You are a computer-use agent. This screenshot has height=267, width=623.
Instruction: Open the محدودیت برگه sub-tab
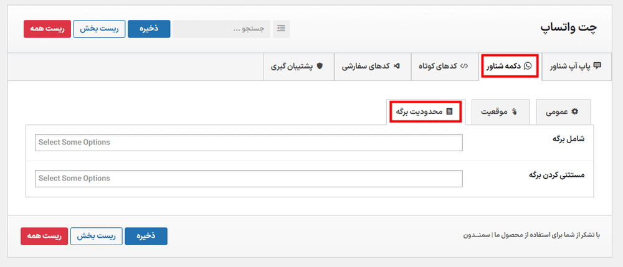click(x=424, y=112)
